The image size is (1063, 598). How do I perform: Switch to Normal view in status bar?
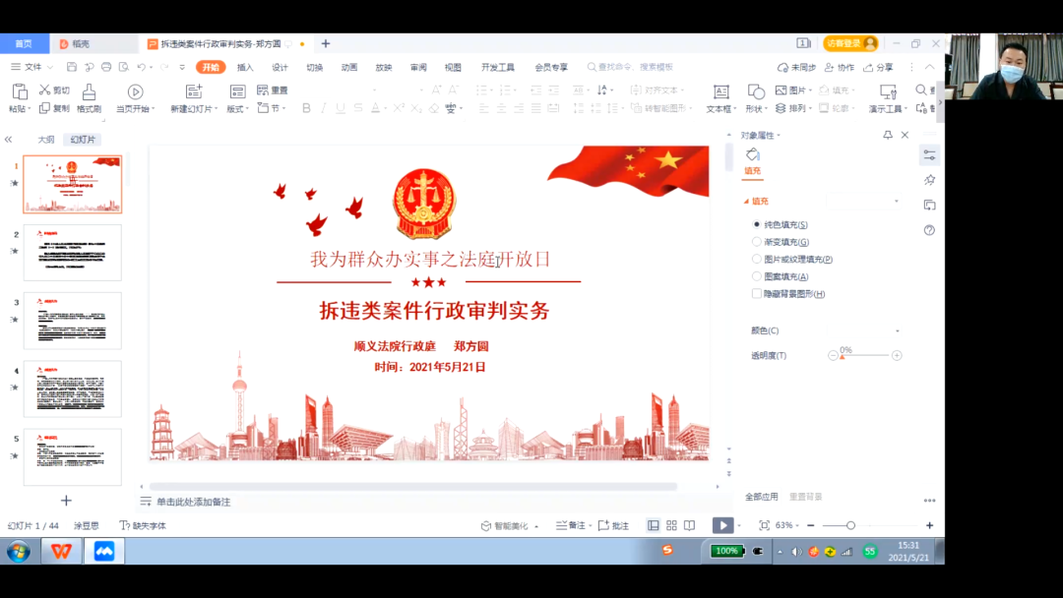click(653, 525)
